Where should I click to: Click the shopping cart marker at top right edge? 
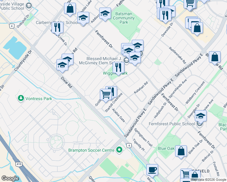[190, 4]
